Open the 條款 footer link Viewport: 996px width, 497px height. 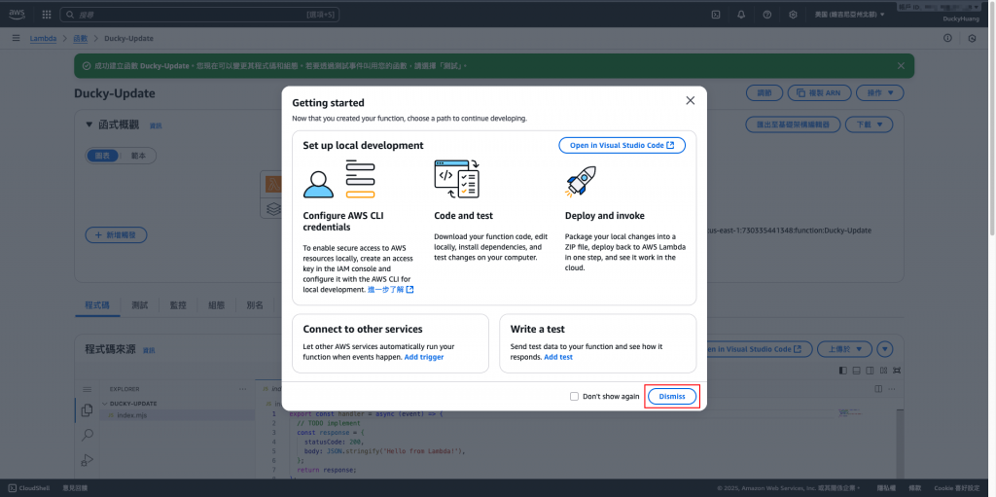pos(914,488)
